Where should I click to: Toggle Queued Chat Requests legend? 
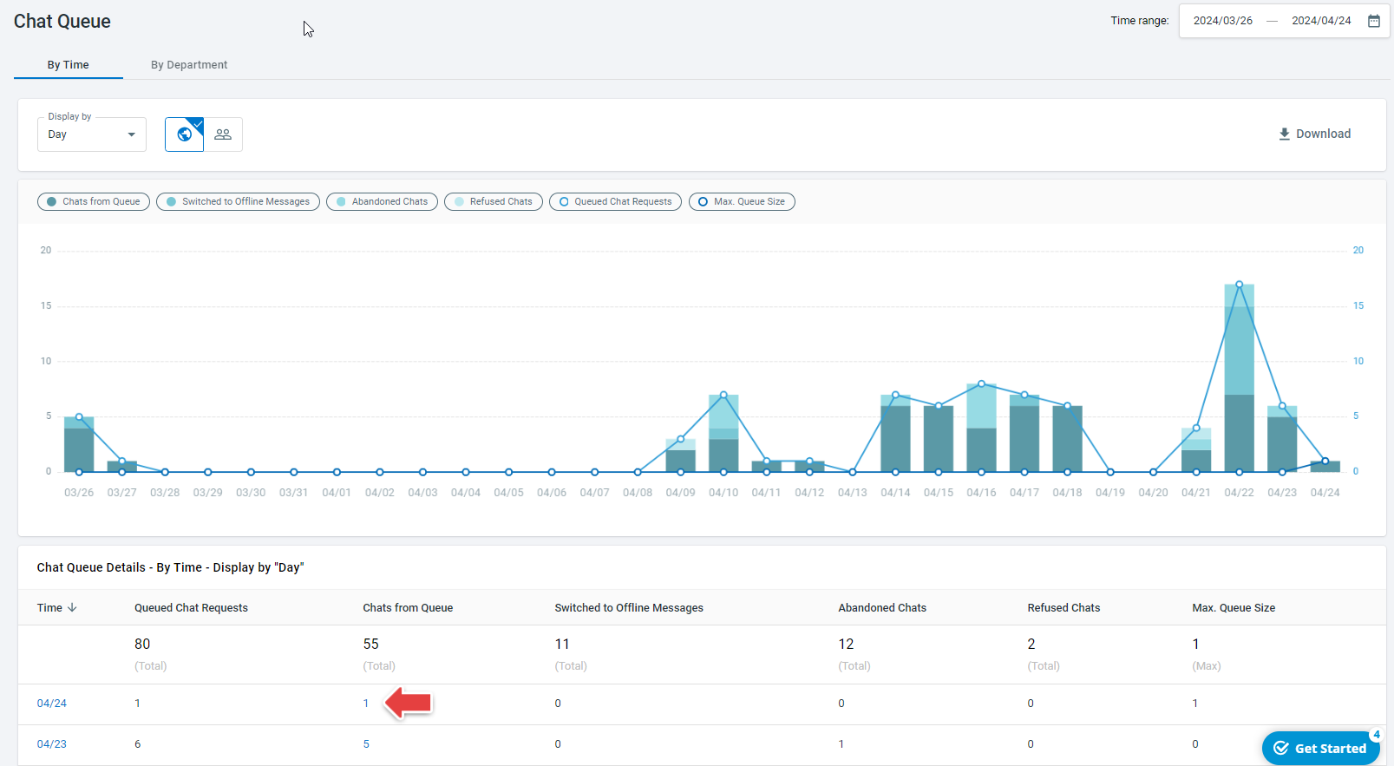tap(615, 201)
